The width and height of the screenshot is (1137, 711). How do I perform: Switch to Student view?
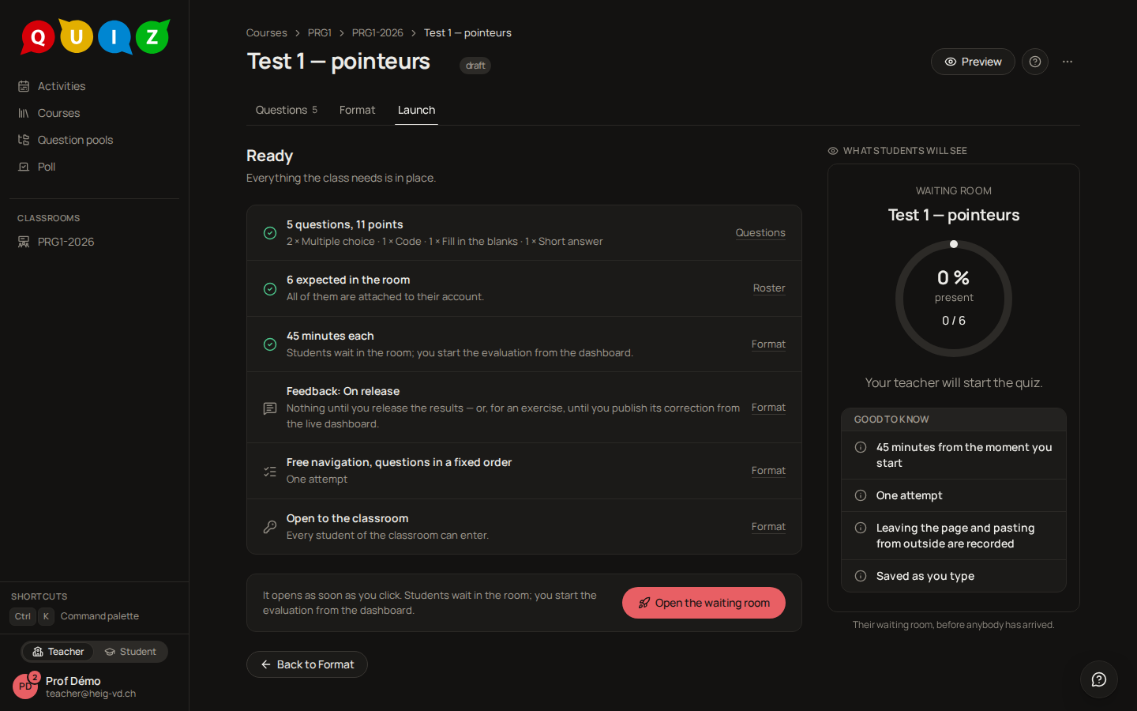click(130, 652)
